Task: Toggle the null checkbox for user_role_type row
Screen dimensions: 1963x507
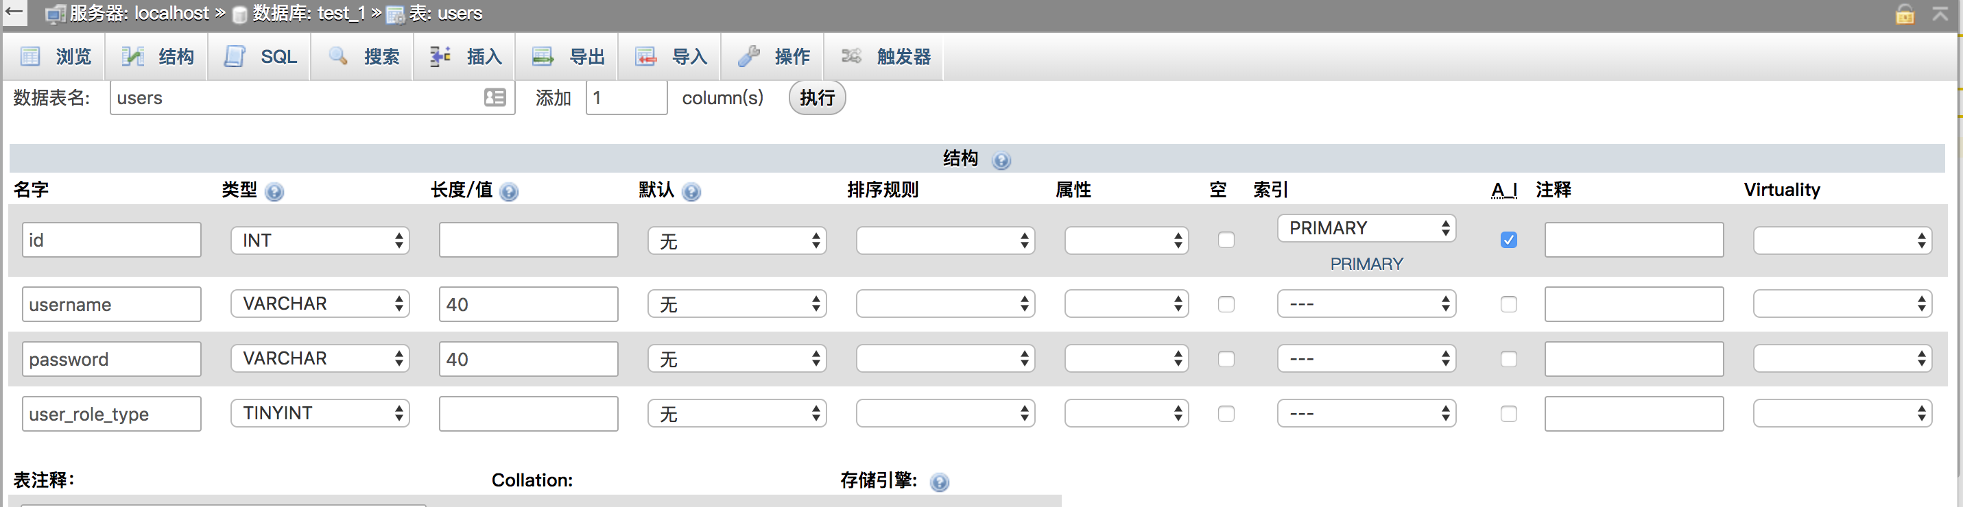Action: (1226, 414)
